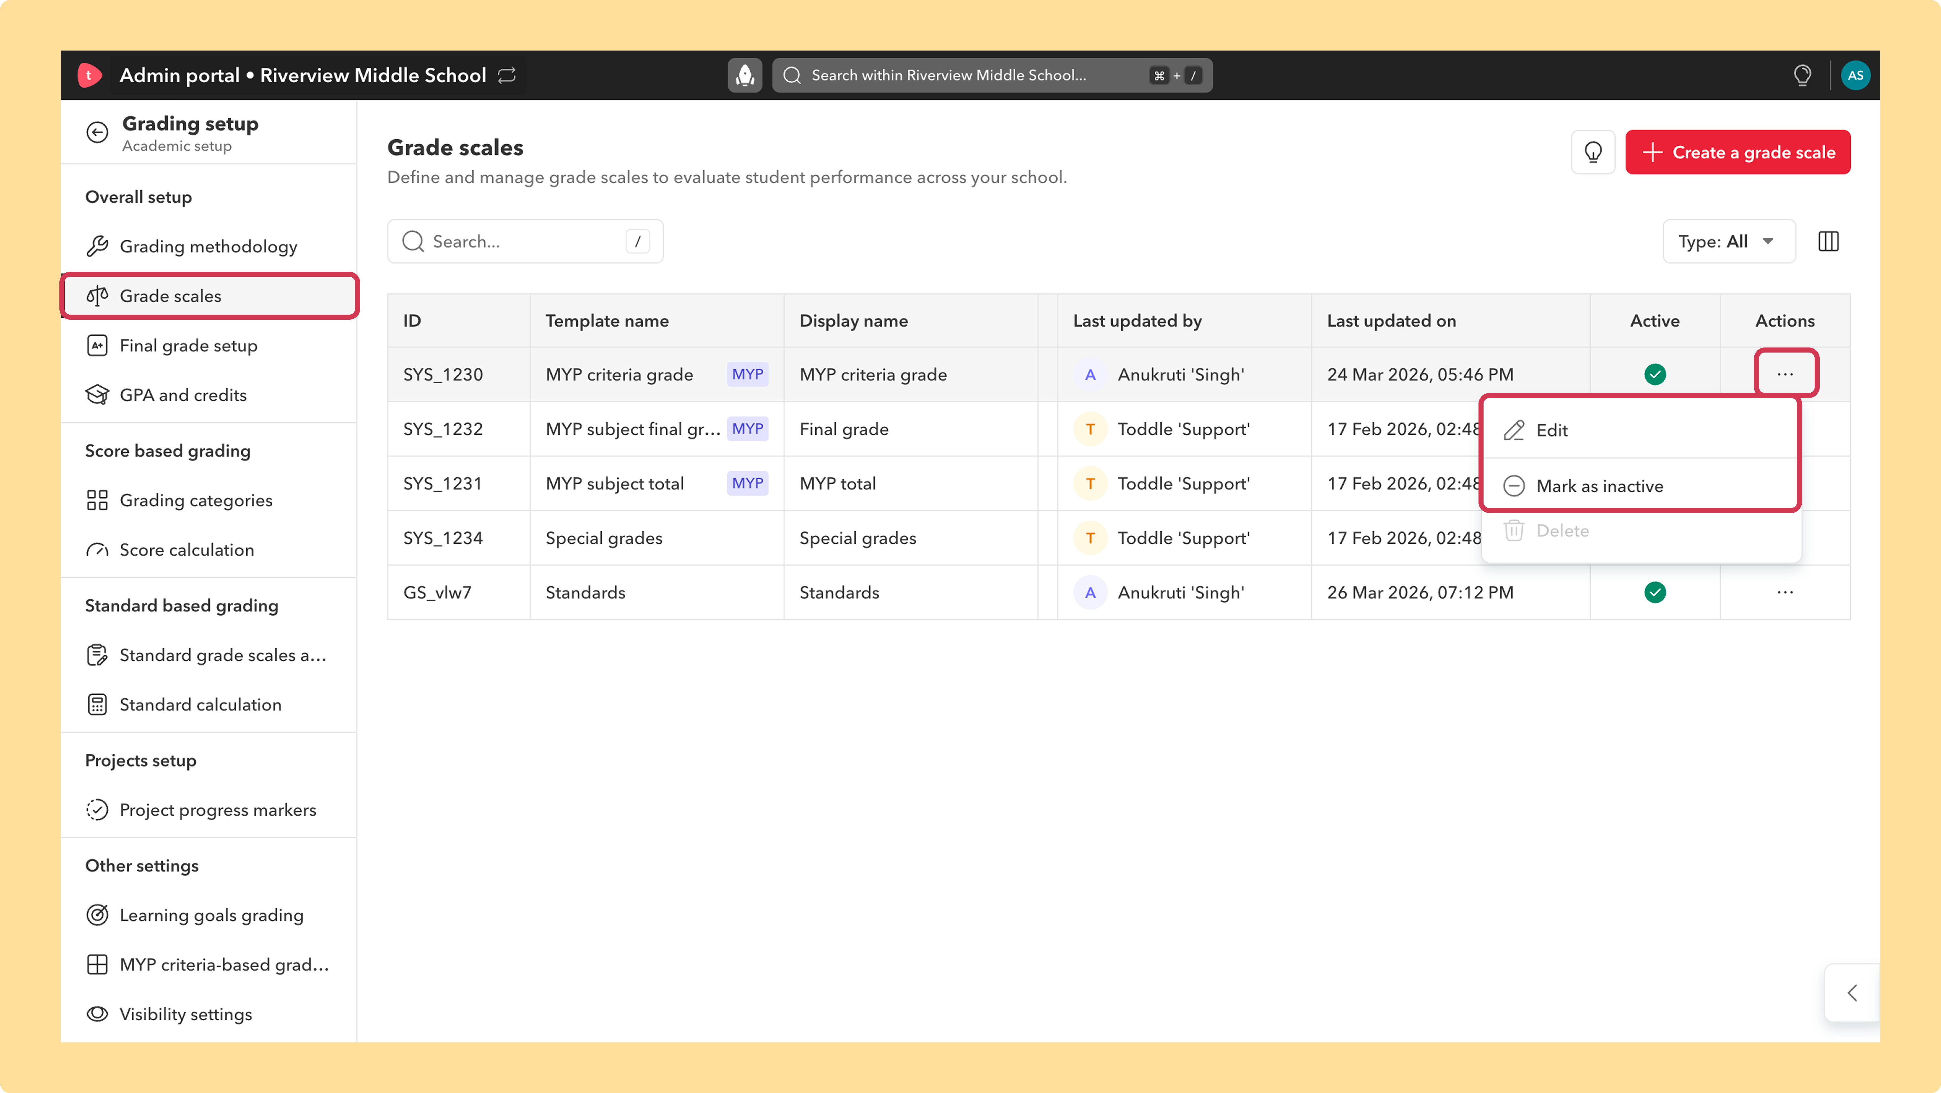This screenshot has height=1093, width=1941.
Task: Click the Toddle avatar in SYS_1231 row
Action: coord(1090,484)
